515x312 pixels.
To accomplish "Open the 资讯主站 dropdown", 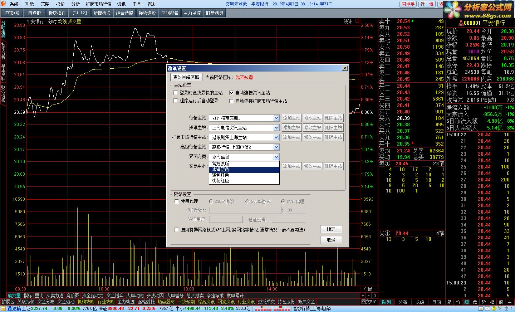I will coord(276,128).
